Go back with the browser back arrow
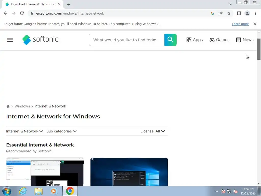The height and width of the screenshot is (196, 261). point(6,13)
